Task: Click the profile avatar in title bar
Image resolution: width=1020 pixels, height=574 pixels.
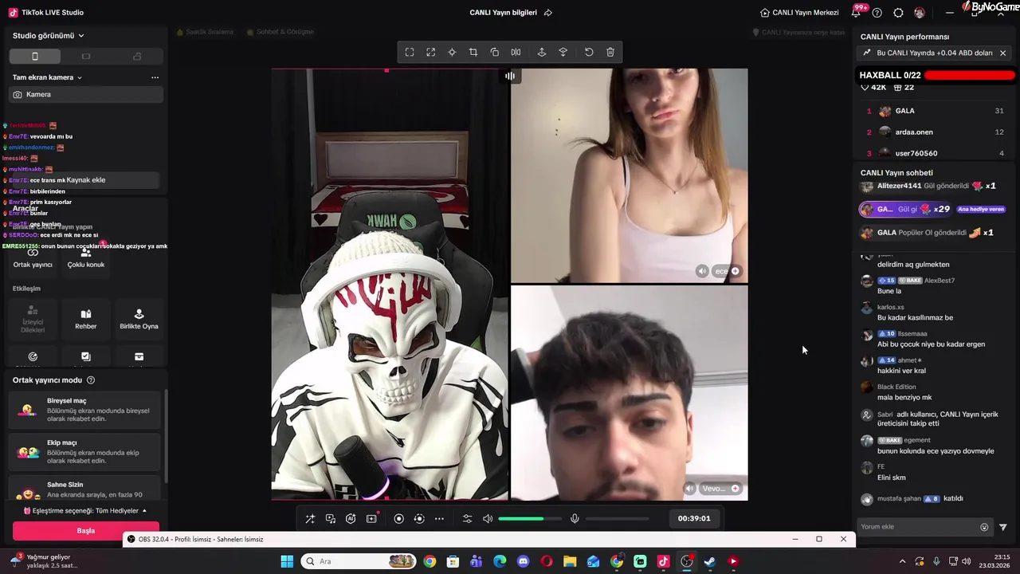Action: 920,13
